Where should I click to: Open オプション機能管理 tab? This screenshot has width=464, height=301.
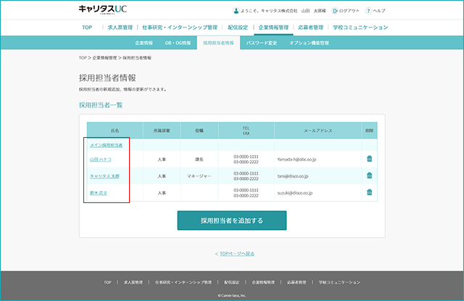(310, 43)
